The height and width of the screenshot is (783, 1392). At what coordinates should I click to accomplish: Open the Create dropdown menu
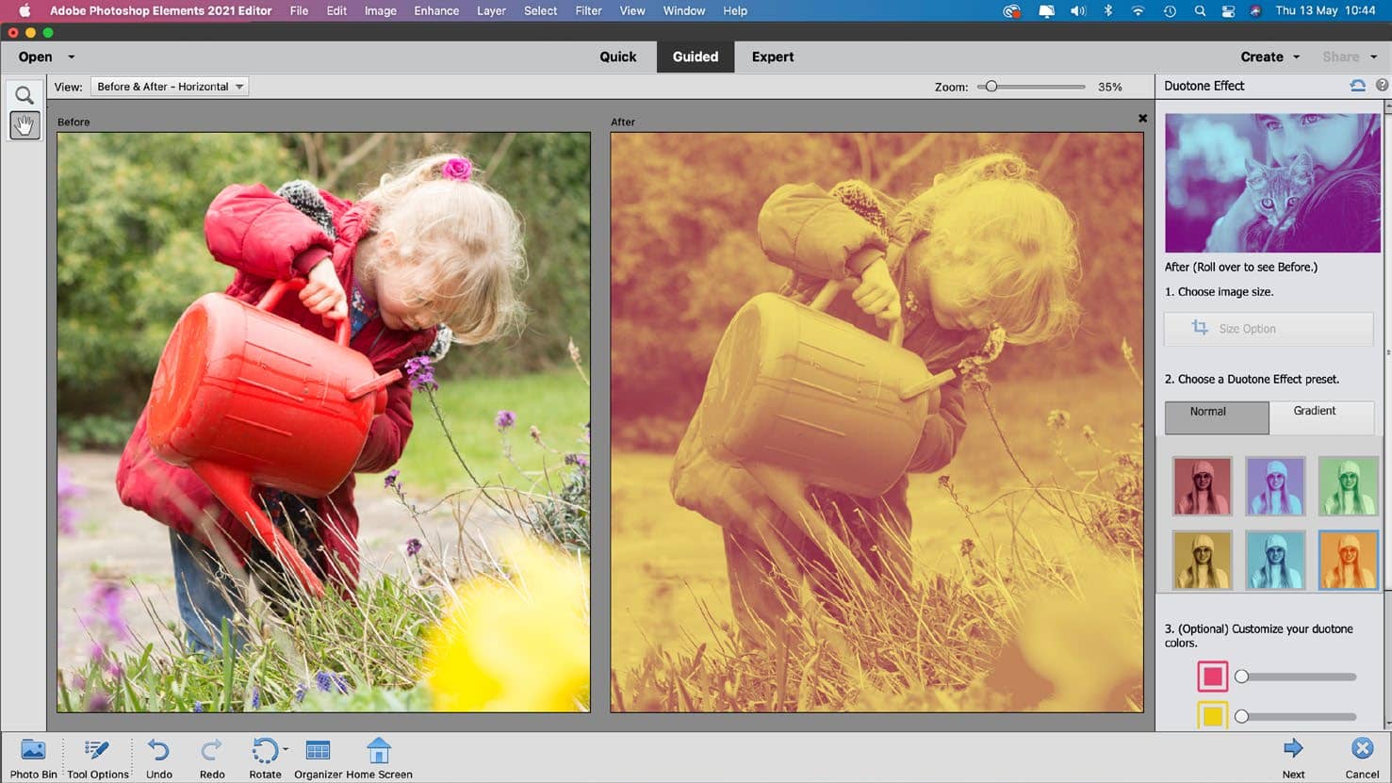1269,57
